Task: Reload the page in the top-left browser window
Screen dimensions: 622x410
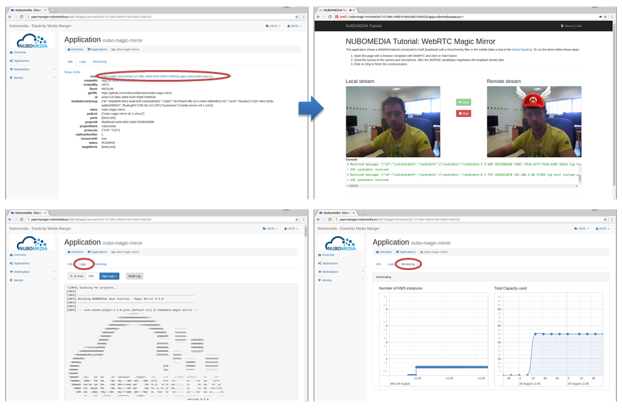Action: pos(22,16)
